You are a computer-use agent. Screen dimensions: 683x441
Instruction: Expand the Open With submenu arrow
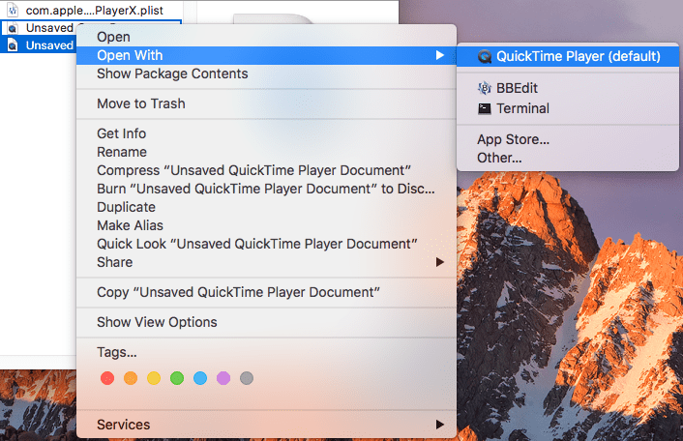pos(440,55)
